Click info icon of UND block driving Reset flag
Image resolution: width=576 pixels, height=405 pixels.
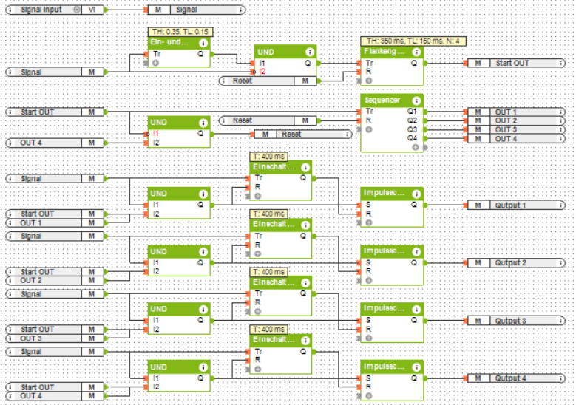203,123
